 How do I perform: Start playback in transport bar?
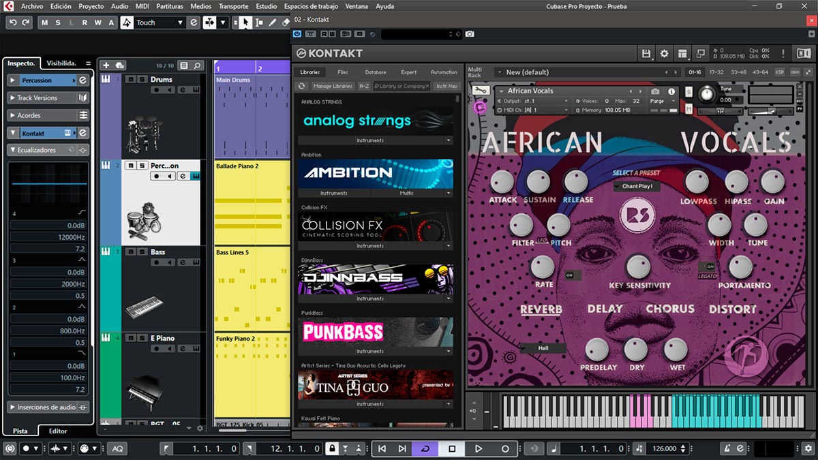[x=479, y=448]
